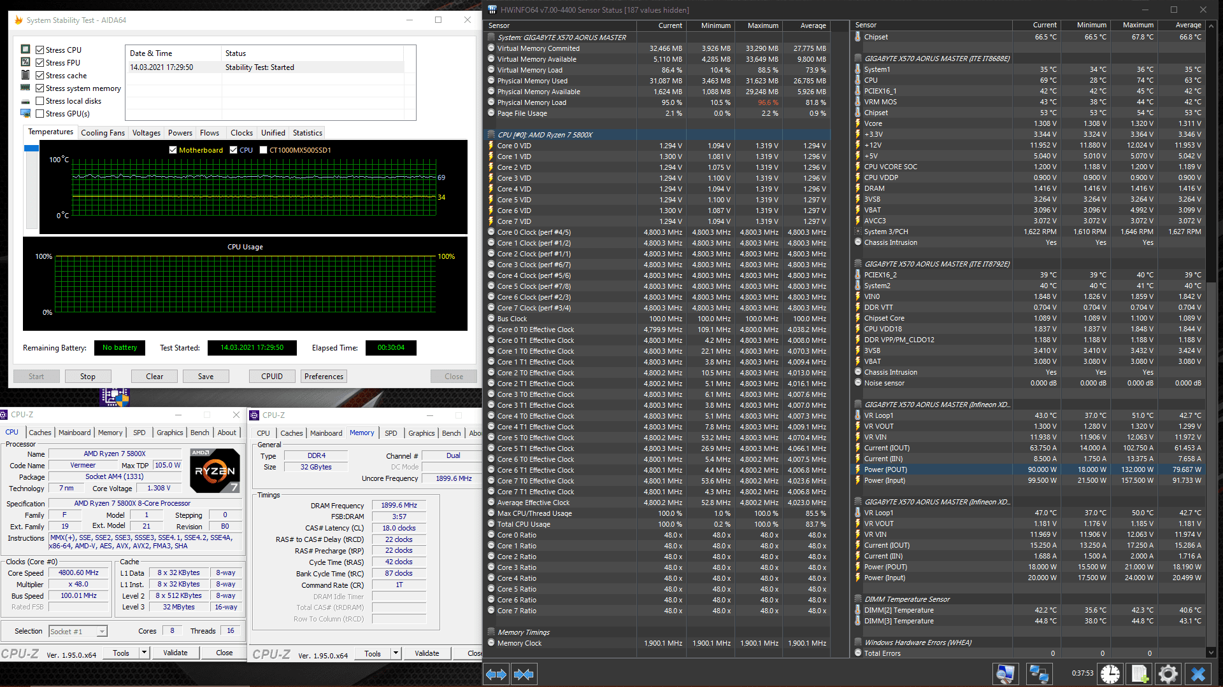
Task: Click the GPU stress card icon
Action: [25, 114]
